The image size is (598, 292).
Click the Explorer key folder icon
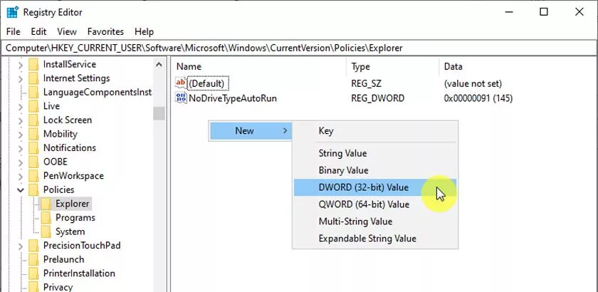(46, 204)
